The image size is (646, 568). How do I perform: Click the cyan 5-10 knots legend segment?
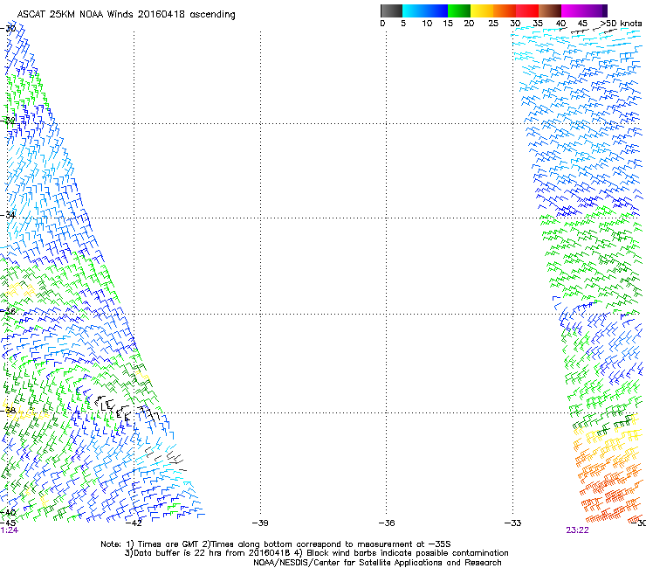(x=414, y=10)
